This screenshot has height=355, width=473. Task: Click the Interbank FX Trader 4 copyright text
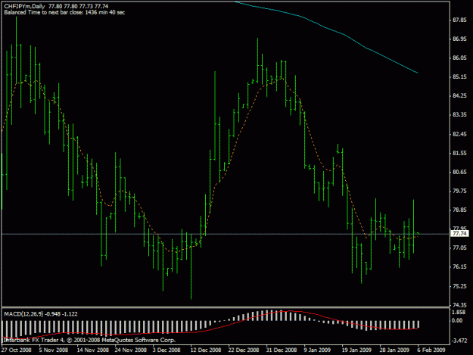point(89,340)
